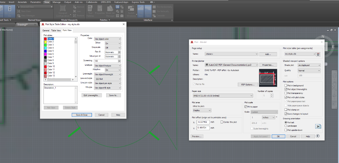The width and height of the screenshot is (339, 163).
Task: Open the Sheet Set Manager icon
Action: [110, 11]
